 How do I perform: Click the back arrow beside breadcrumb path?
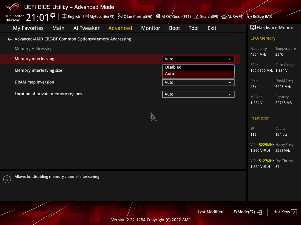(x=10, y=39)
